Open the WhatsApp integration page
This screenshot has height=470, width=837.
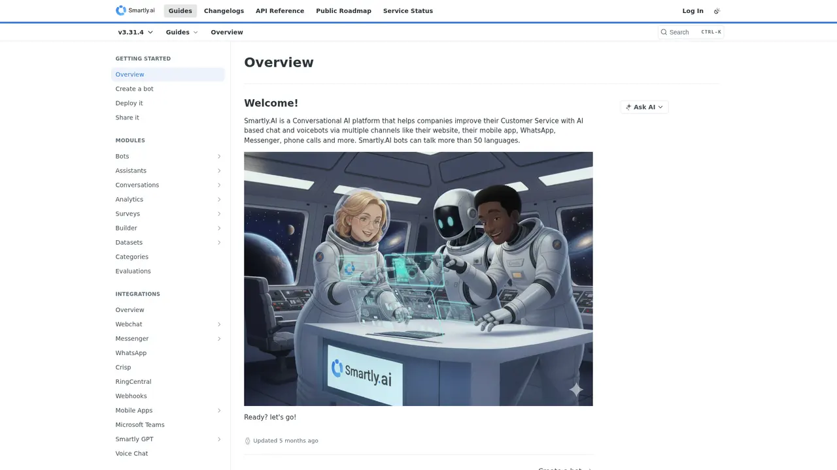pos(168,353)
